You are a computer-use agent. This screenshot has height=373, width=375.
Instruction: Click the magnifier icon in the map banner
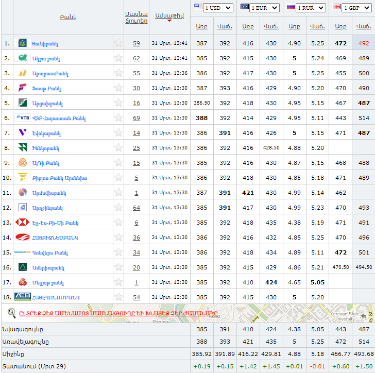pyautogui.click(x=11, y=313)
